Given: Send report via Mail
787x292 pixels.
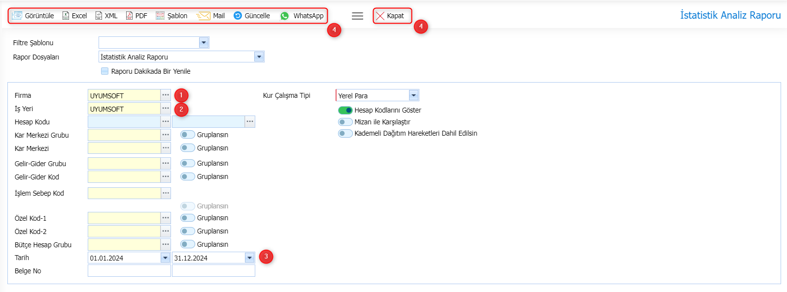Looking at the screenshot, I should click(210, 16).
